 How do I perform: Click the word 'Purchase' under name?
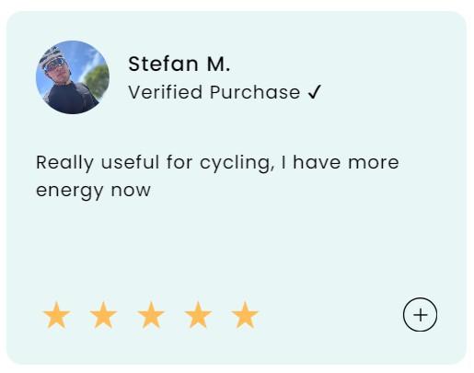coord(255,92)
